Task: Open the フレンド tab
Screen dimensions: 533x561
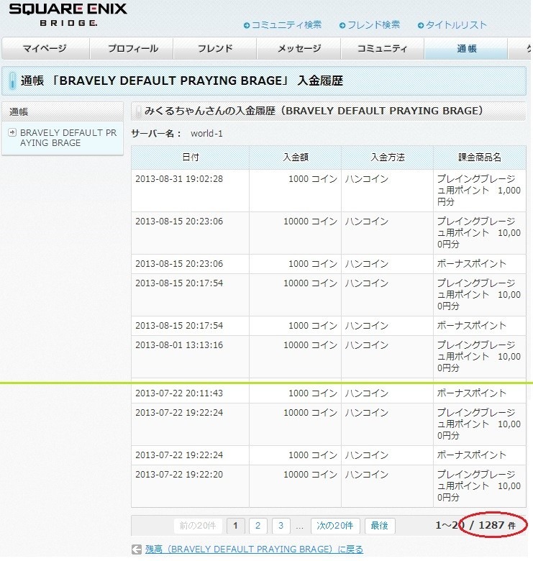Action: point(215,49)
